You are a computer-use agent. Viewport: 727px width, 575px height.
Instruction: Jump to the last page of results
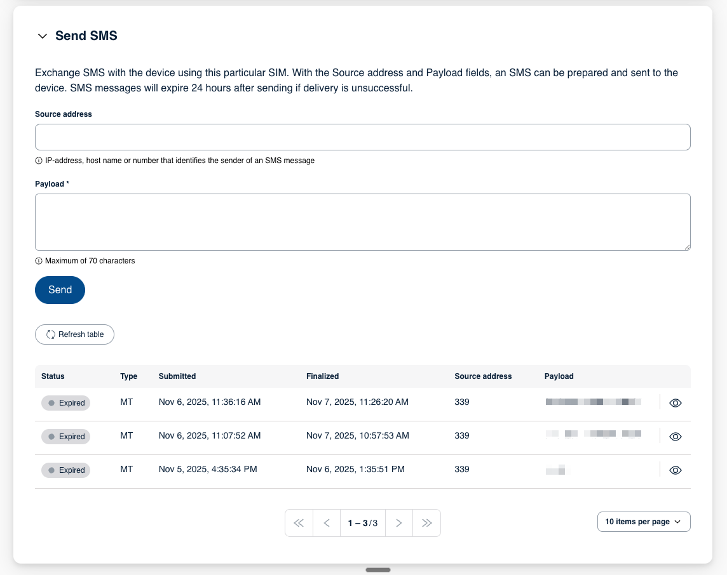(x=427, y=523)
